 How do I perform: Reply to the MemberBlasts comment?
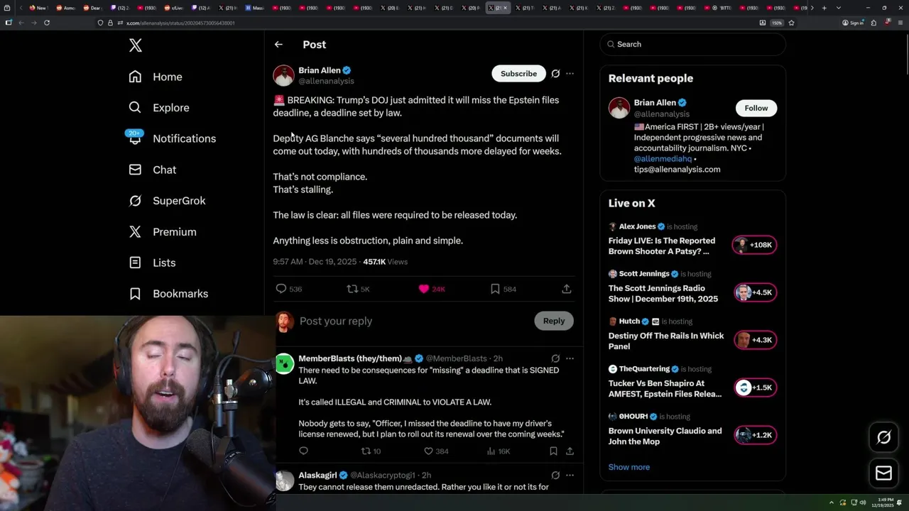(303, 451)
